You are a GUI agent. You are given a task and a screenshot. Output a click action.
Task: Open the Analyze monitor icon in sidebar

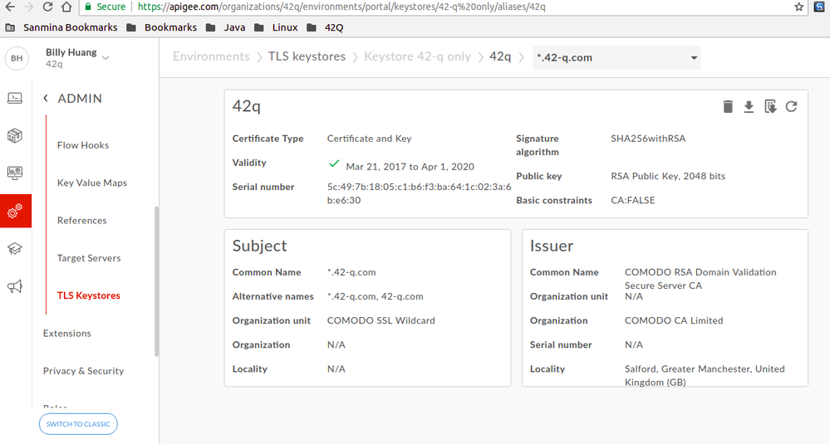click(x=15, y=173)
